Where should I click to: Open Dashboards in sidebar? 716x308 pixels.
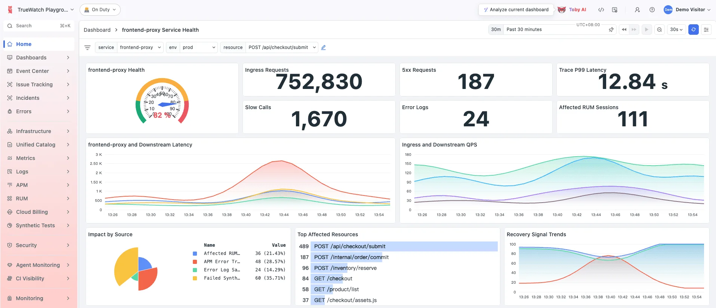(x=39, y=58)
